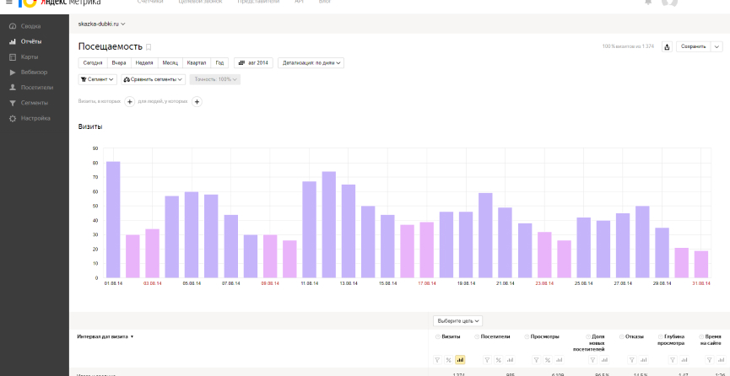Filter by Время на сайте column
This screenshot has width=730, height=376.
(x=710, y=360)
